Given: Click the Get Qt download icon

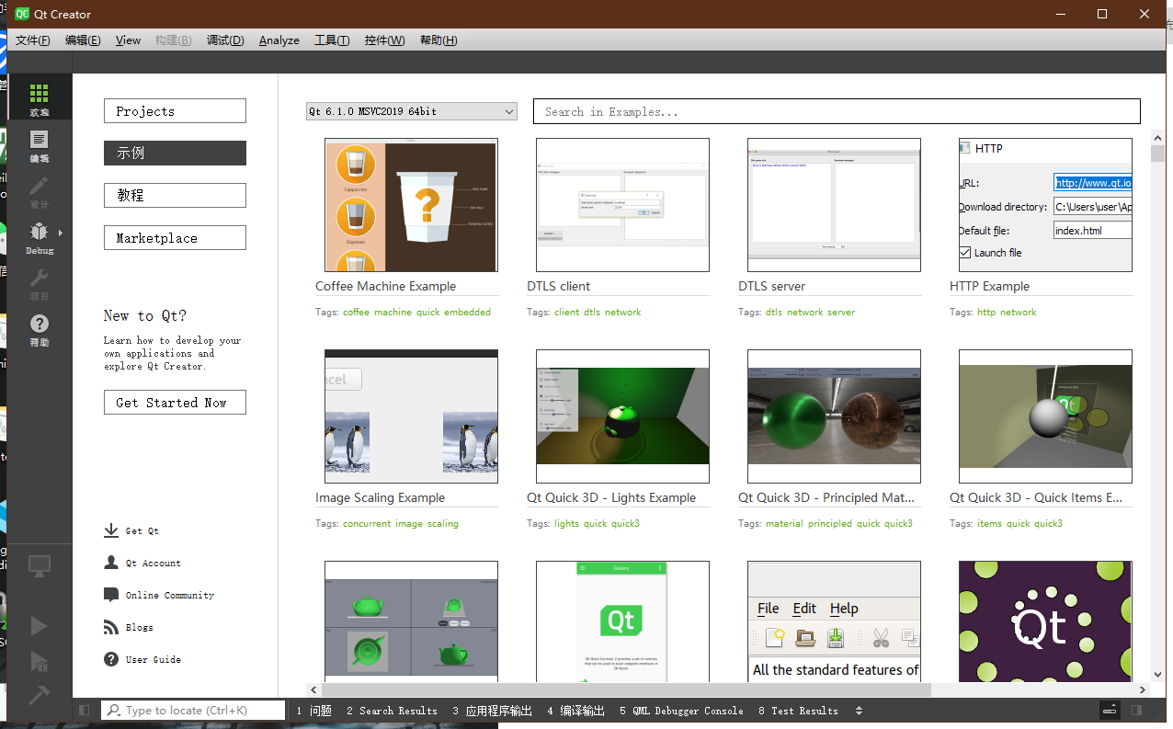Looking at the screenshot, I should [111, 530].
